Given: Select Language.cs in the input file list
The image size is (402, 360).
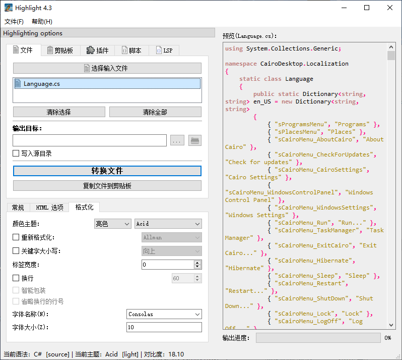Looking at the screenshot, I should click(x=107, y=84).
